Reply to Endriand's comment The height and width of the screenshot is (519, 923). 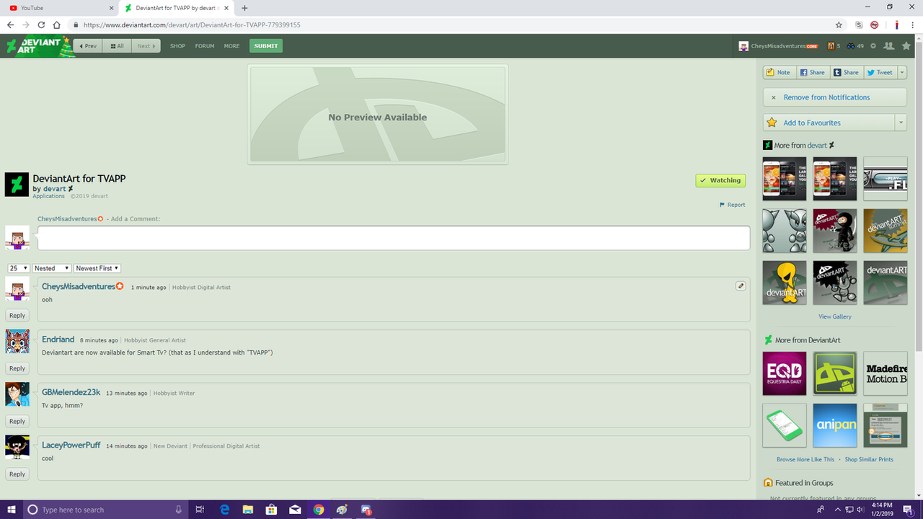(x=17, y=368)
